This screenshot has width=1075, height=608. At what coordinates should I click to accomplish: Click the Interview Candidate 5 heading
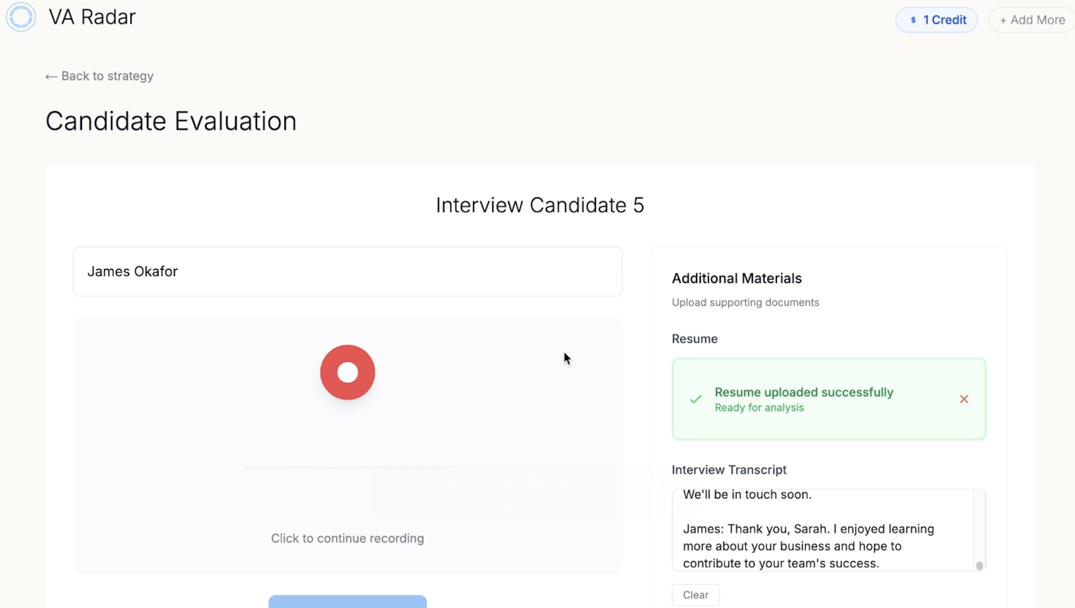tap(540, 205)
